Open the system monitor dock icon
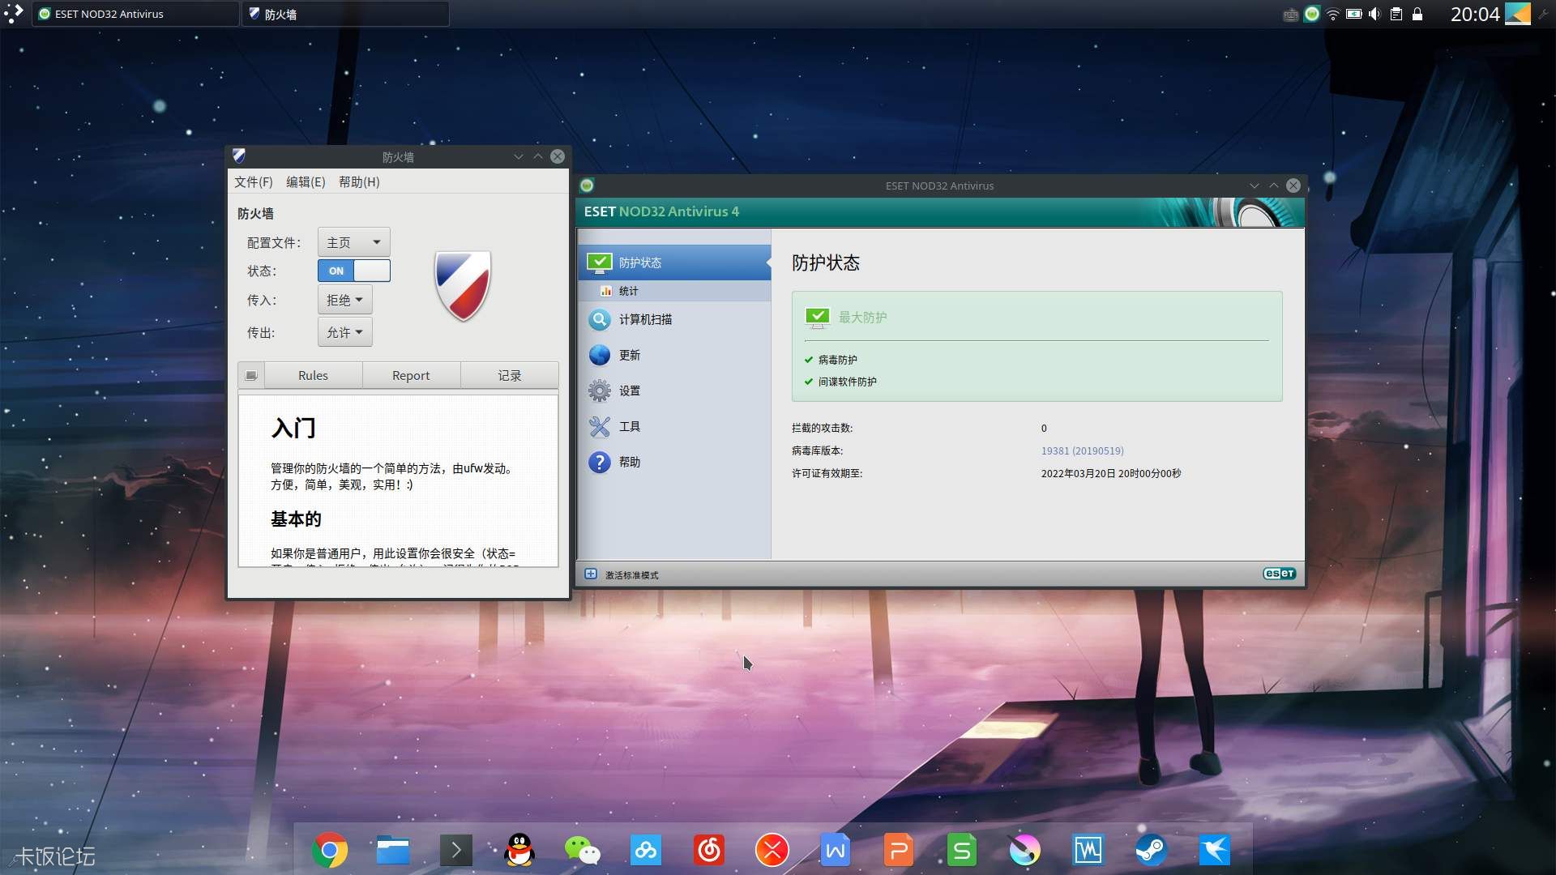Screen dimensions: 1556x875 pyautogui.click(x=1088, y=850)
